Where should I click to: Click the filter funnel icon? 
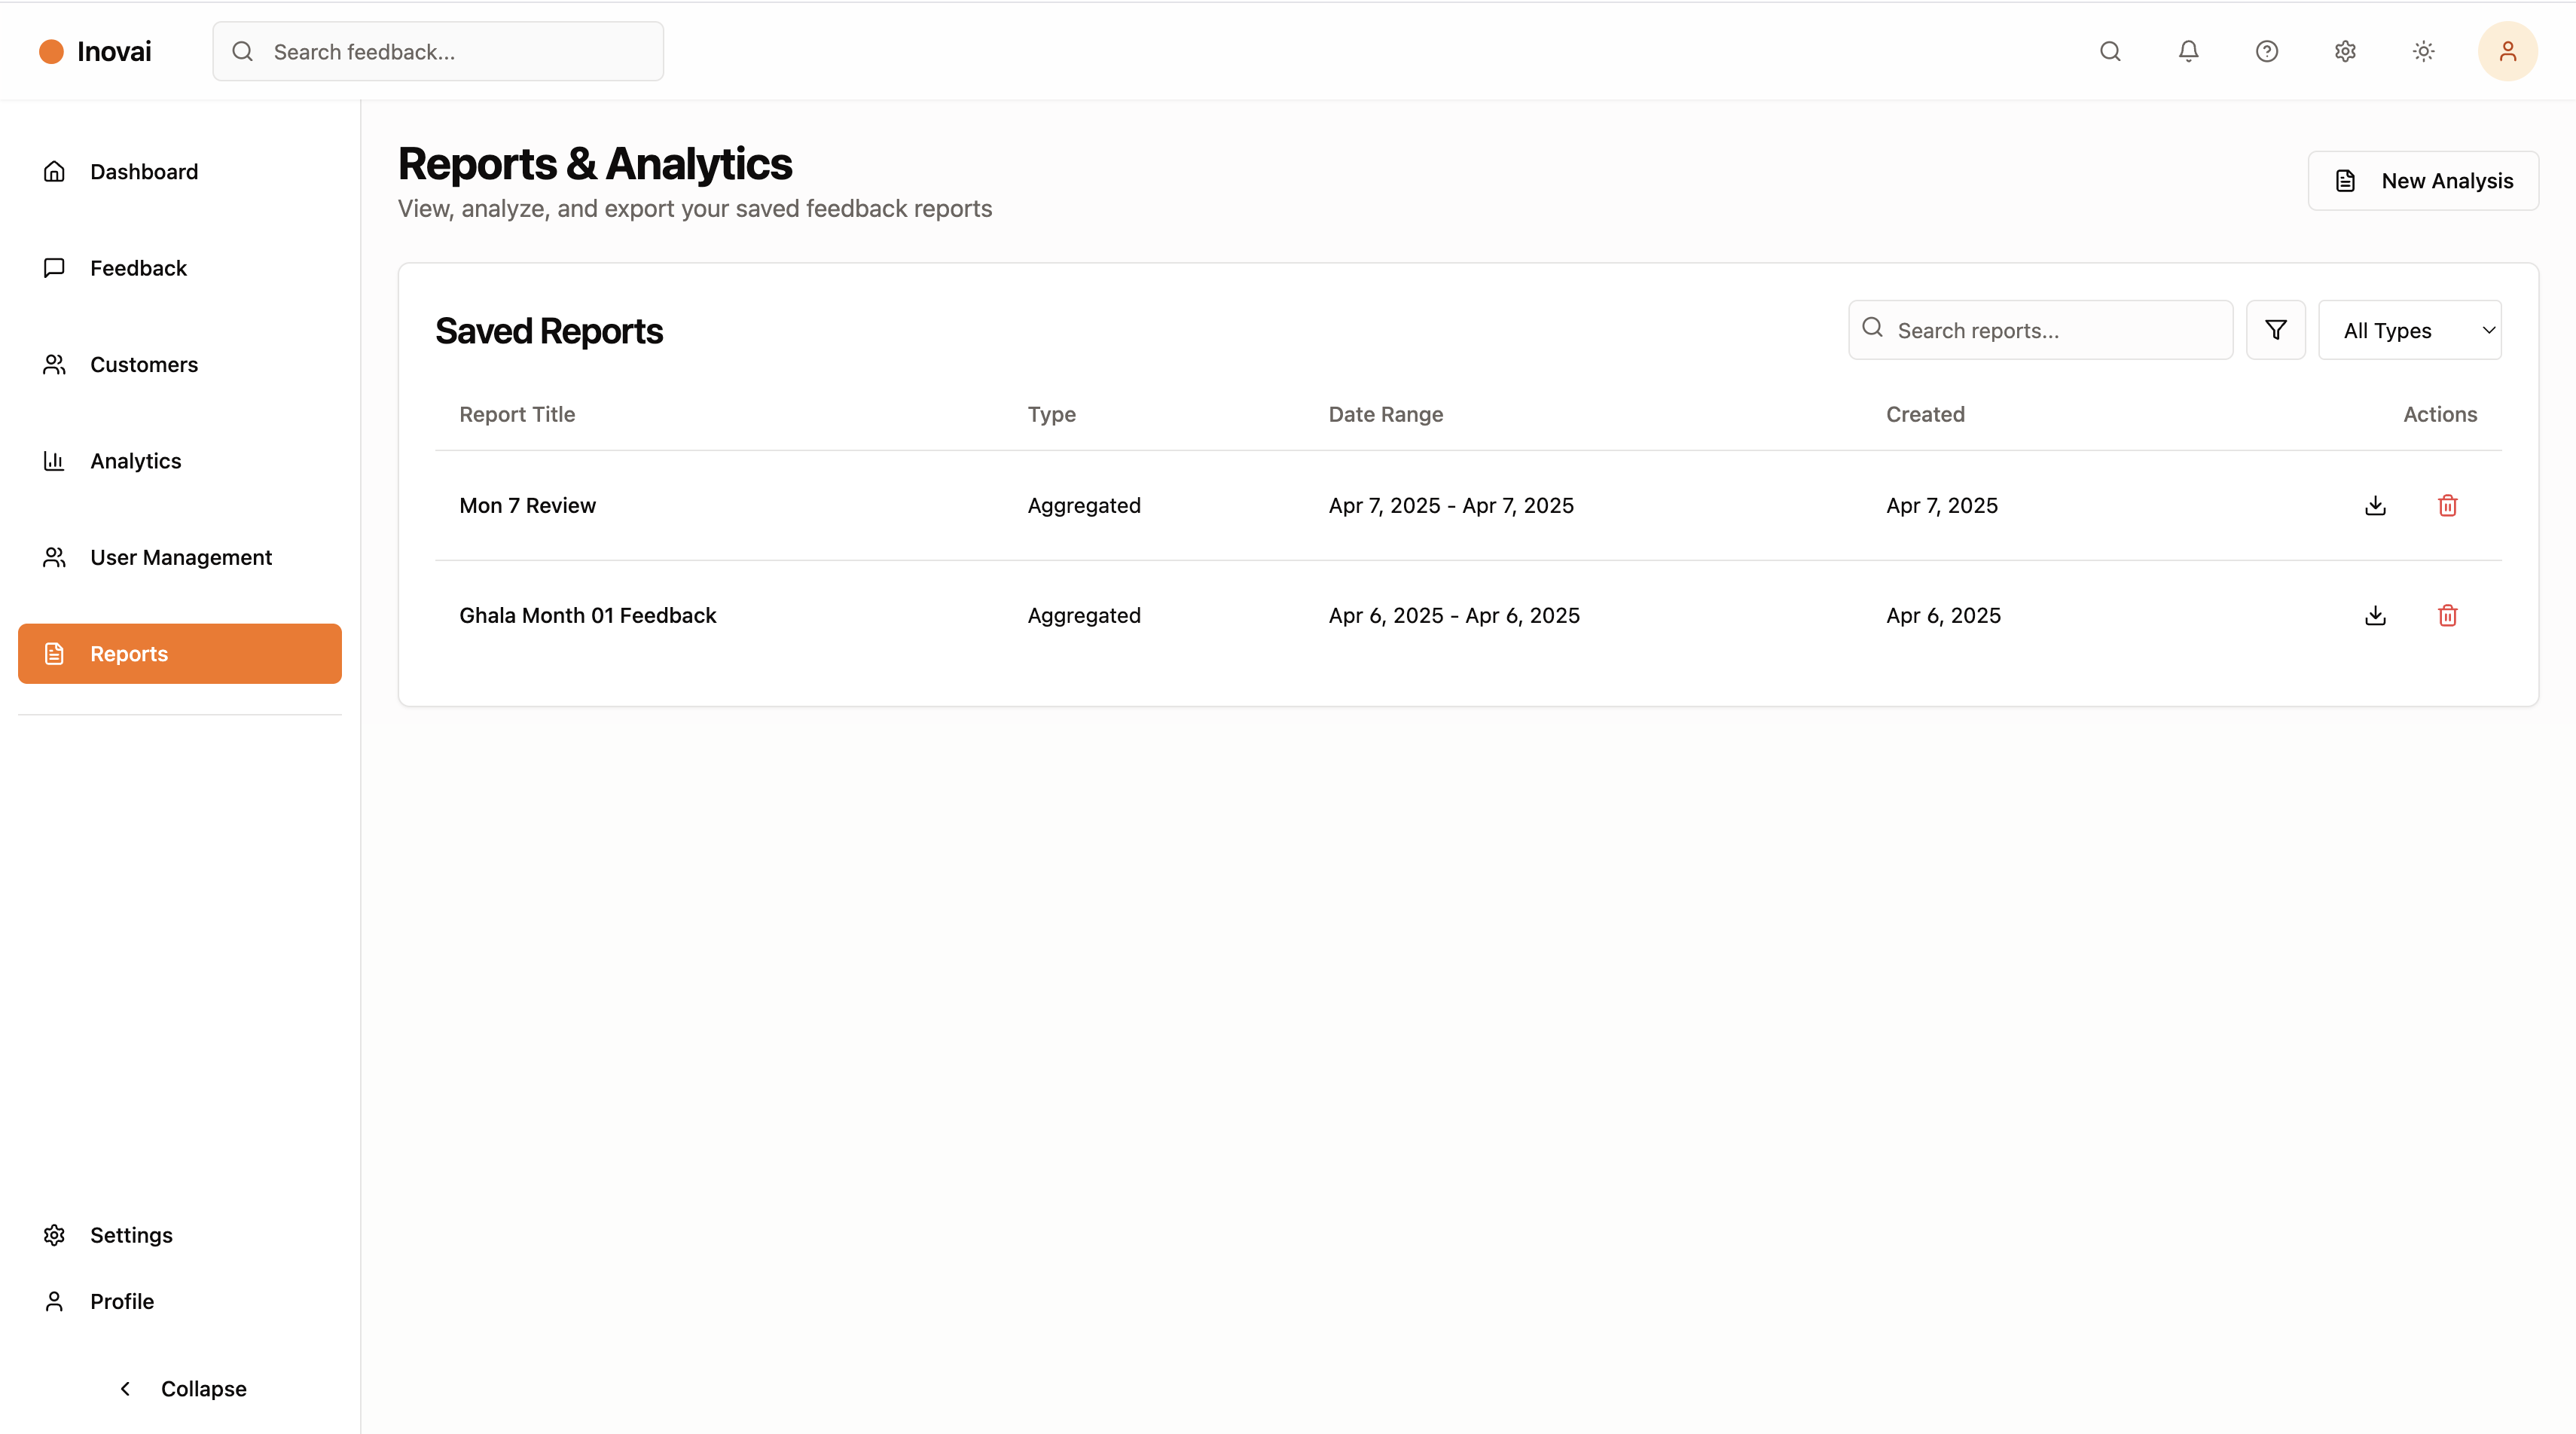click(2275, 330)
